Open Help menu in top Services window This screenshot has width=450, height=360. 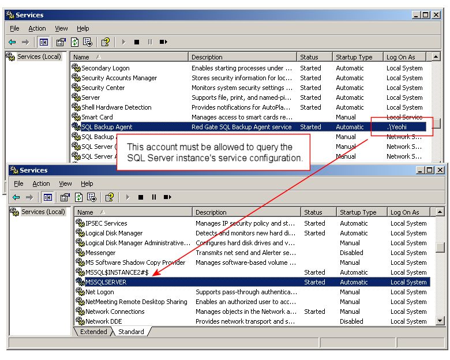tap(82, 28)
